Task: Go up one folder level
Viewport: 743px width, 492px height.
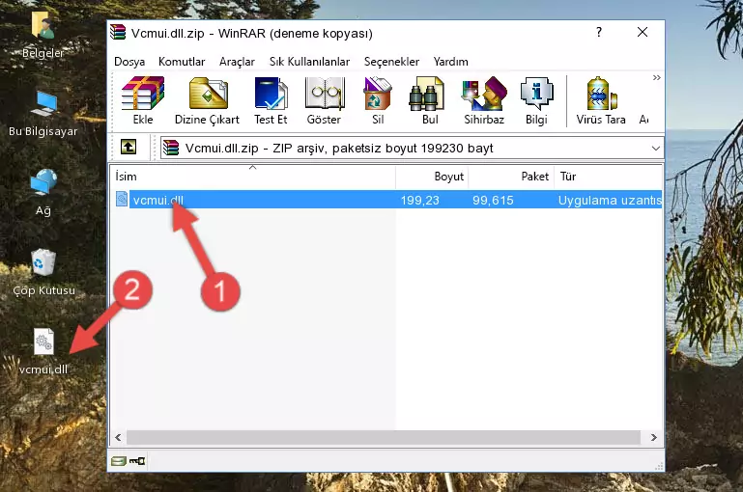Action: [129, 148]
